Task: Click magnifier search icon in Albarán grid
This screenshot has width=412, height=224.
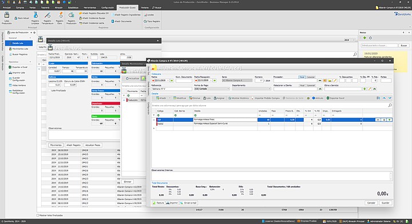Action: coord(390,105)
